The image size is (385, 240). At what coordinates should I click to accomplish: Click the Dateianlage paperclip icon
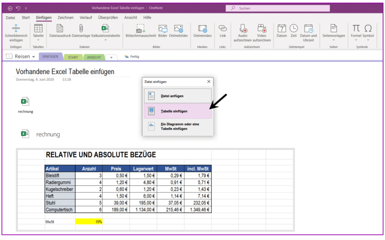tap(81, 28)
